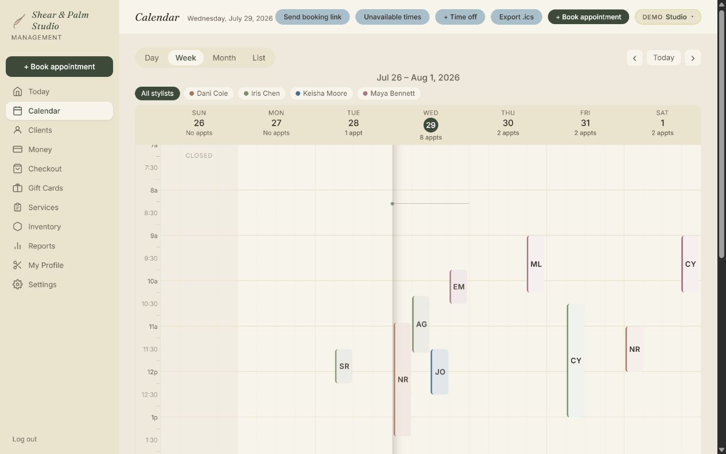Click Send booking link button
Image resolution: width=726 pixels, height=454 pixels.
click(312, 17)
